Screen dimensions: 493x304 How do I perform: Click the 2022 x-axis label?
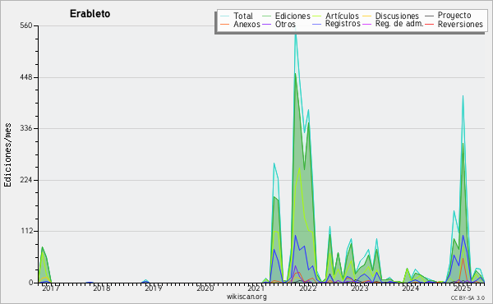coord(308,288)
